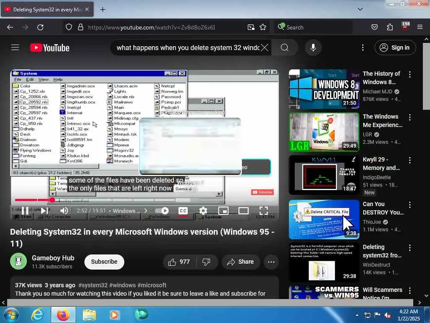The image size is (430, 323).
Task: Select the Deleting System32 browser tab
Action: [47, 9]
